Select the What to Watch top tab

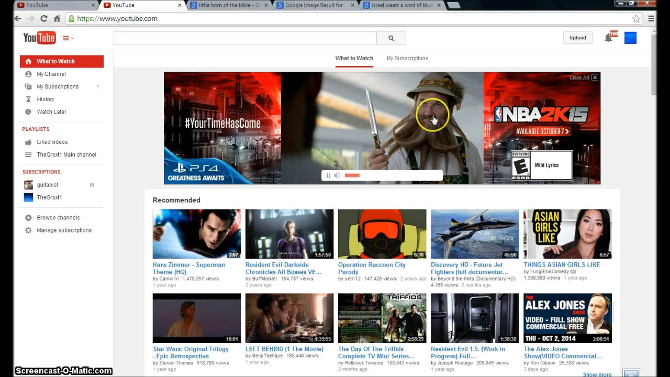354,58
